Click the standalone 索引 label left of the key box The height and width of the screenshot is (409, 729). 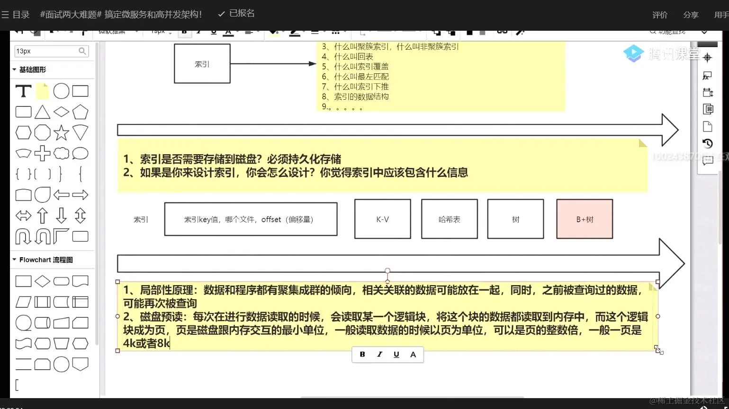[141, 219]
